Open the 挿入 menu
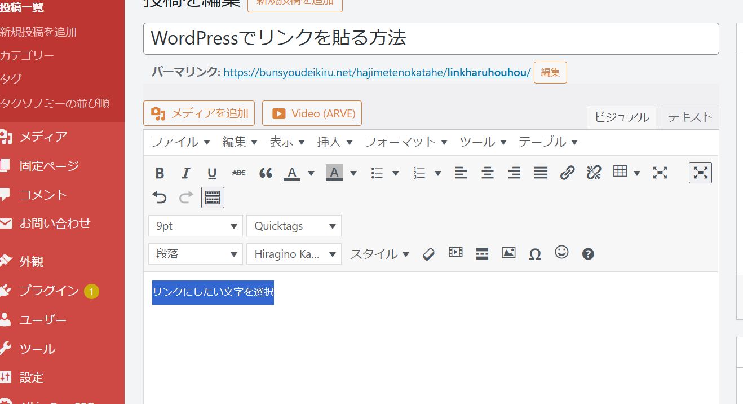The image size is (743, 404). 335,142
